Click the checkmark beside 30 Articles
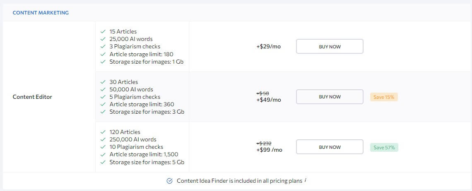This screenshot has width=472, height=191. [103, 82]
